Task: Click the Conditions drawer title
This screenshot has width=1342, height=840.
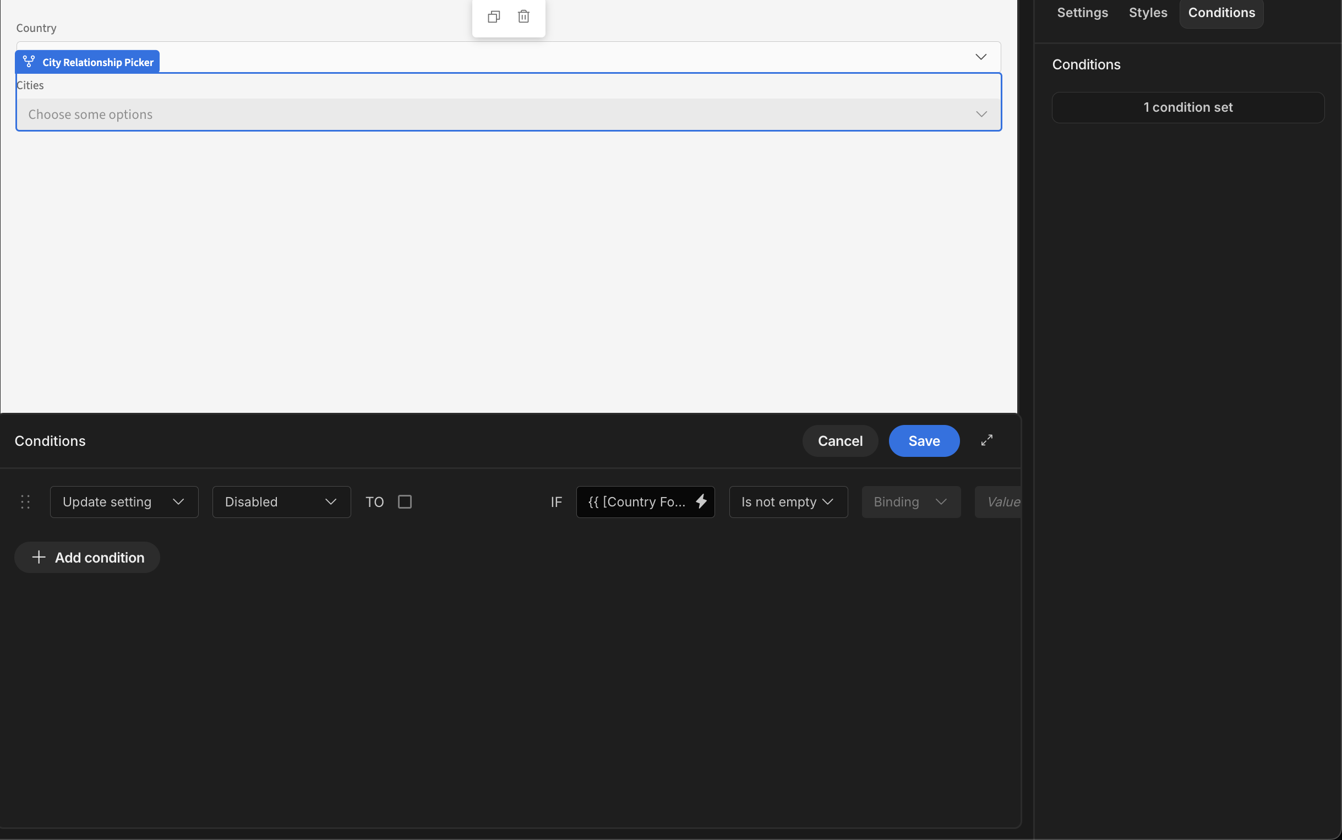Action: click(x=50, y=440)
